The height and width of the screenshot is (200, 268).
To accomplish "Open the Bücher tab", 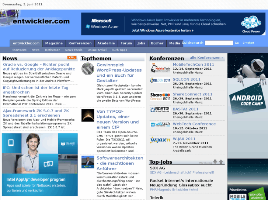I will (x=157, y=43).
